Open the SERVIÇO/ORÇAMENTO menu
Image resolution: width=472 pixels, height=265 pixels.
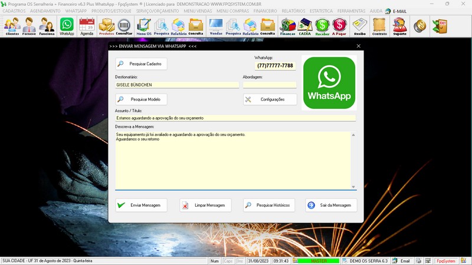tap(158, 11)
